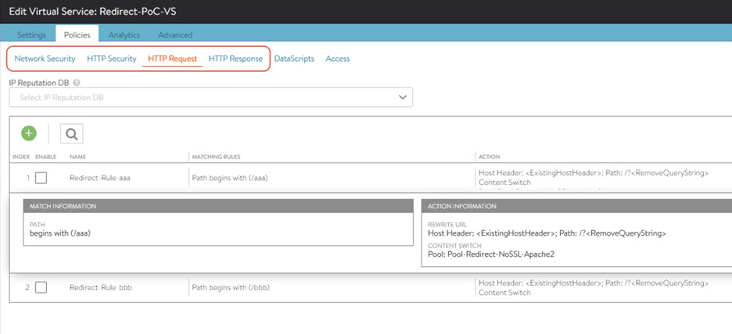Click the Name column header
Image resolution: width=732 pixels, height=334 pixels.
coord(77,157)
